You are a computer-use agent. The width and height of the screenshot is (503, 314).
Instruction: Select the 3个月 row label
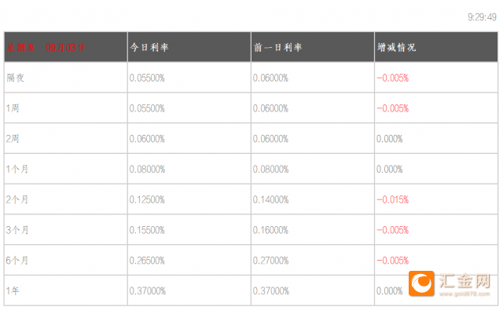point(17,230)
